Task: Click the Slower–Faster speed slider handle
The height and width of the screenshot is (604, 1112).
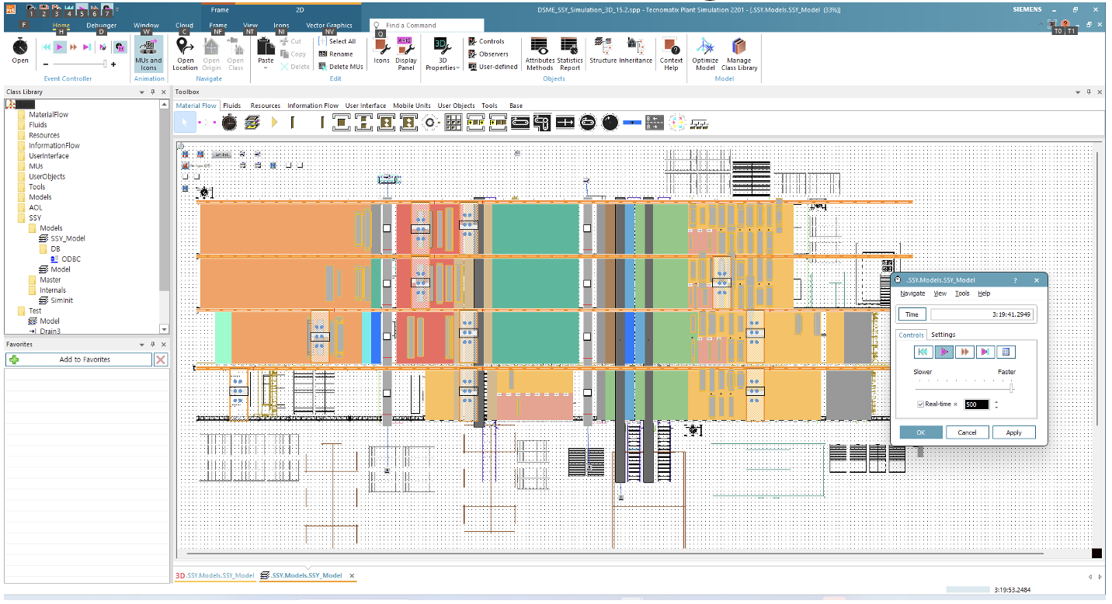Action: (x=1011, y=387)
